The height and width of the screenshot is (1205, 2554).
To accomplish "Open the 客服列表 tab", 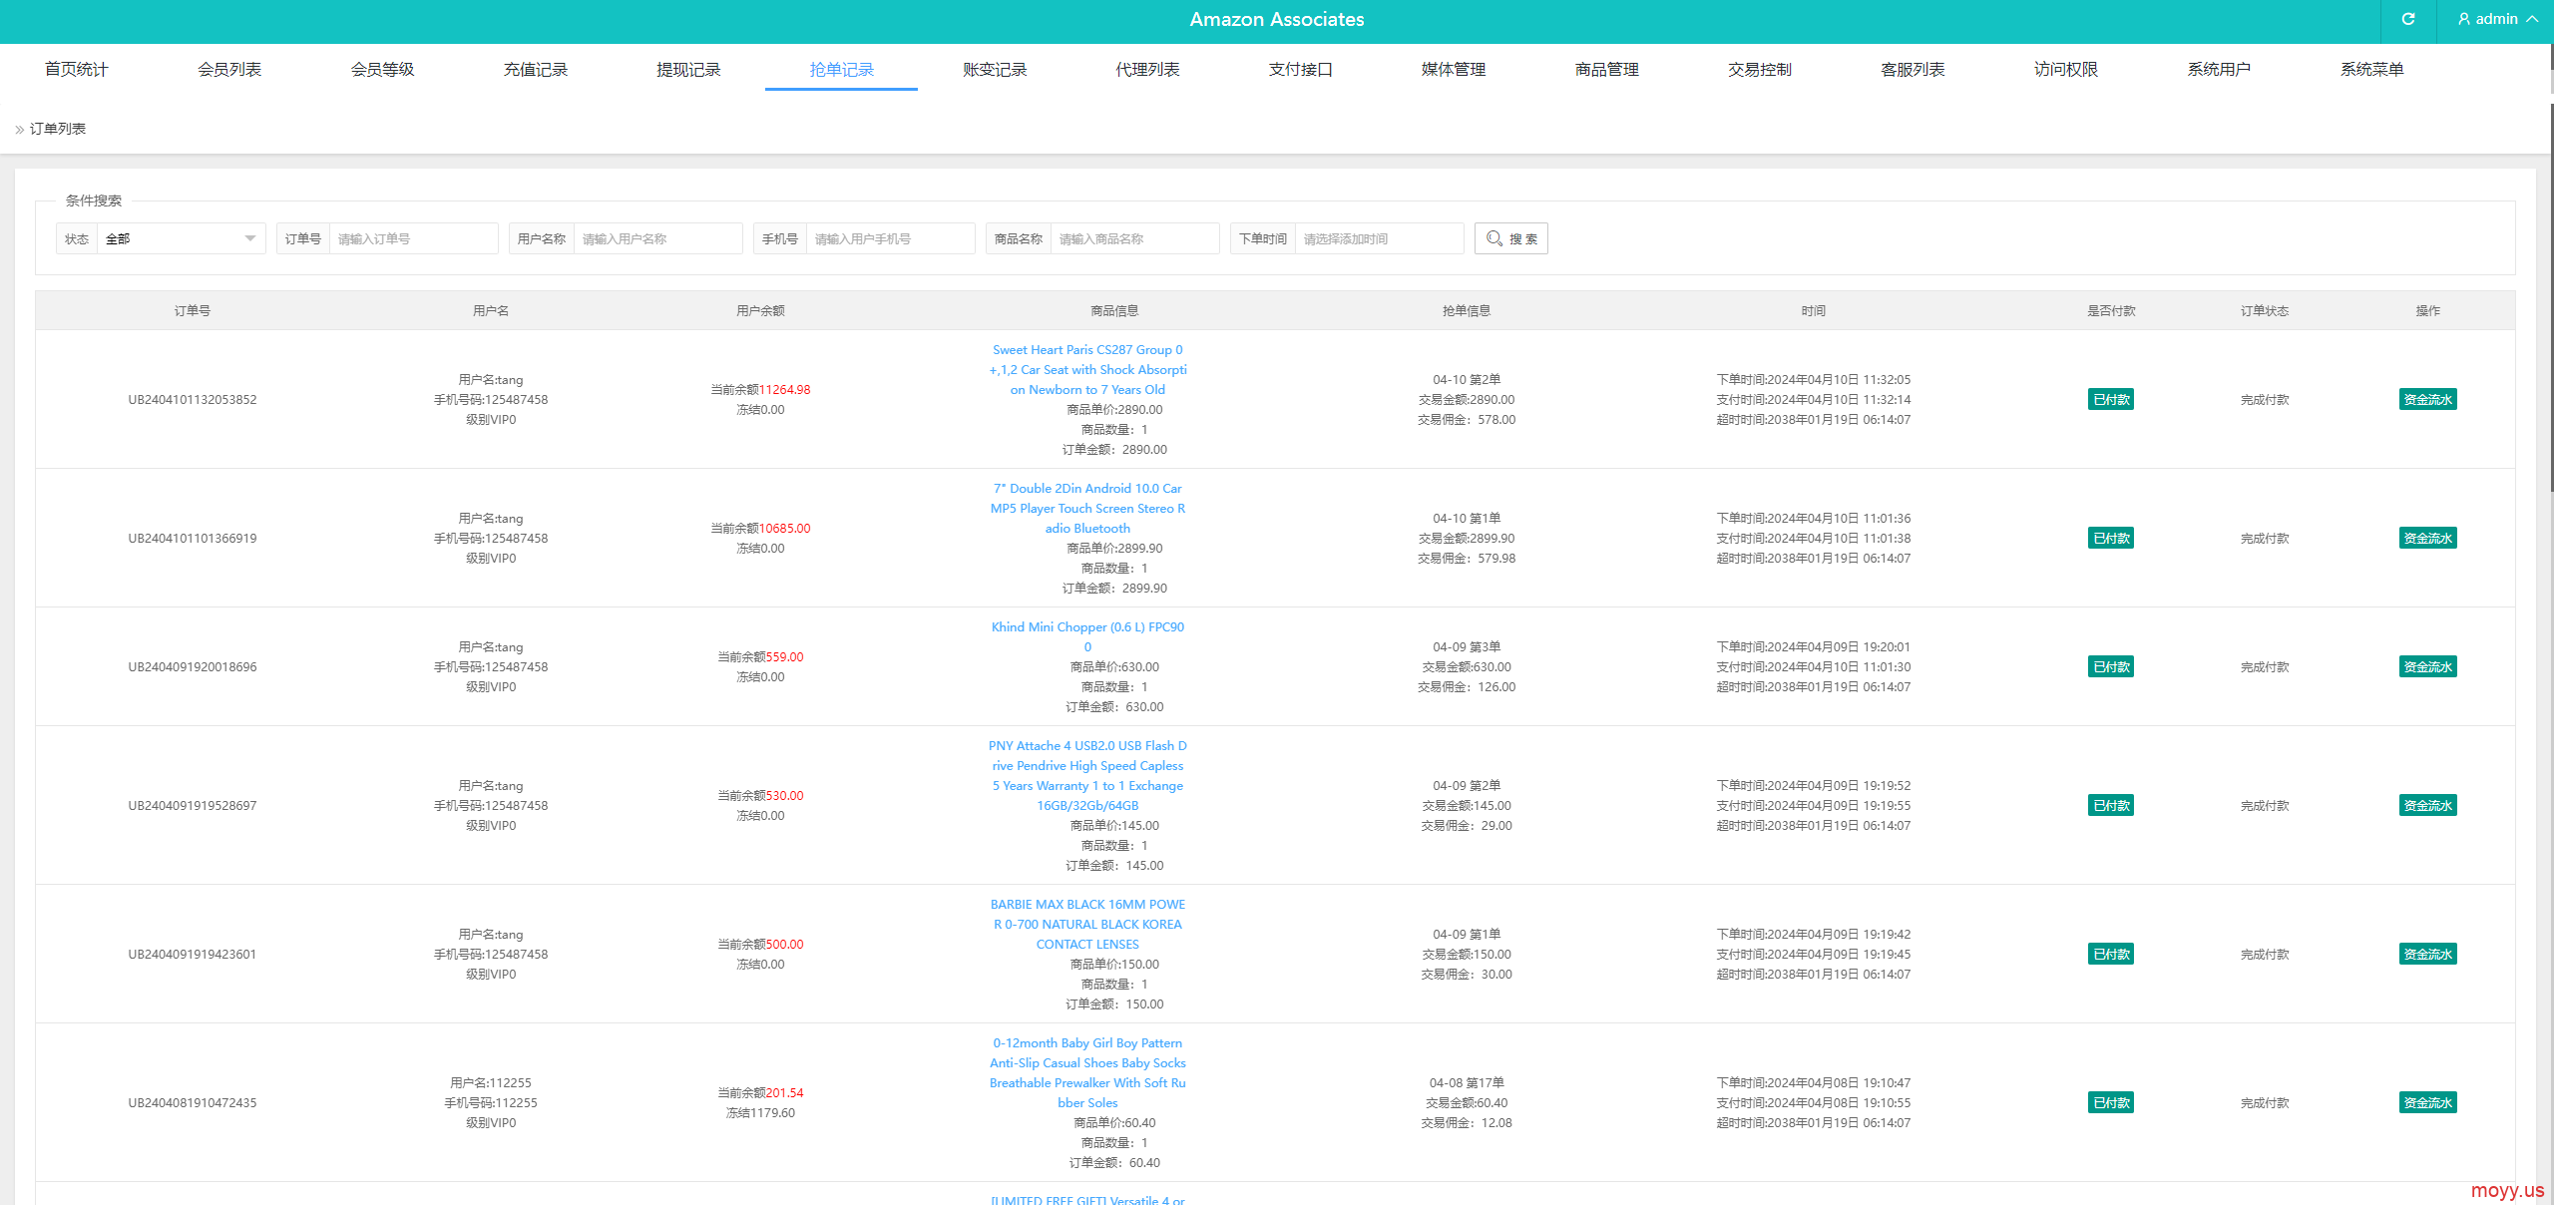I will click(1913, 69).
